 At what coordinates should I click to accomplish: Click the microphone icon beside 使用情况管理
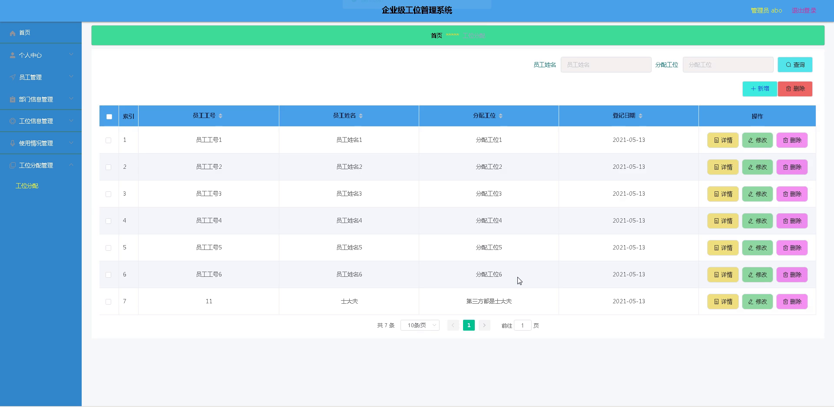(13, 143)
